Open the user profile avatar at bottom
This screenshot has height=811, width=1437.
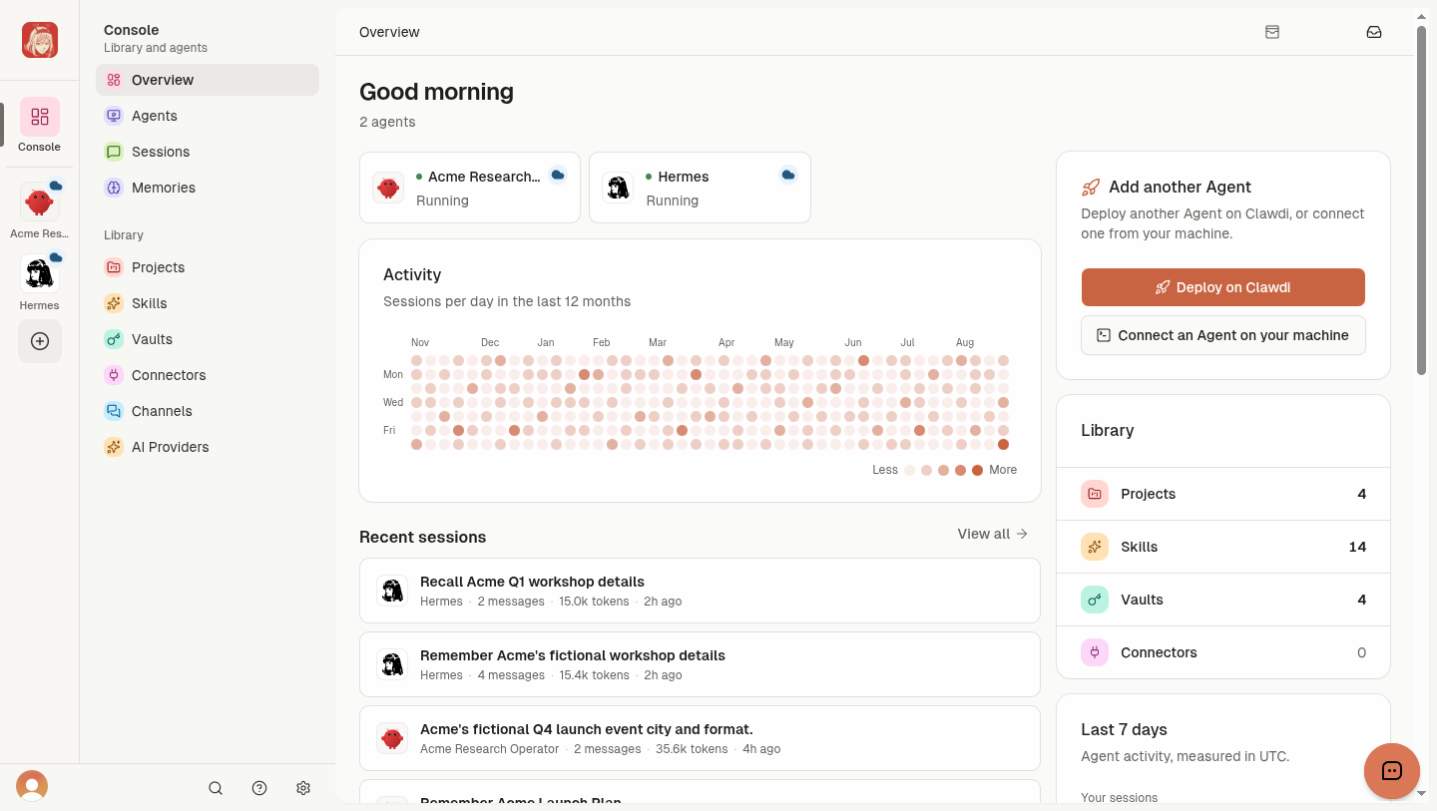pyautogui.click(x=32, y=786)
